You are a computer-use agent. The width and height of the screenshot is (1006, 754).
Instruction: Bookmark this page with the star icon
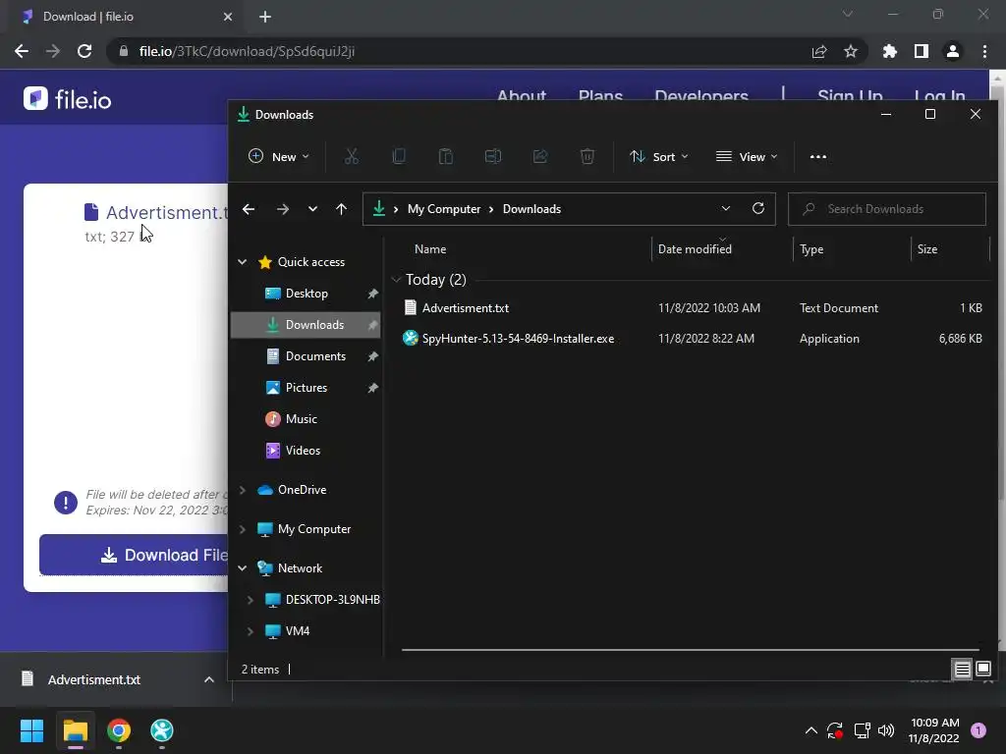pyautogui.click(x=851, y=51)
